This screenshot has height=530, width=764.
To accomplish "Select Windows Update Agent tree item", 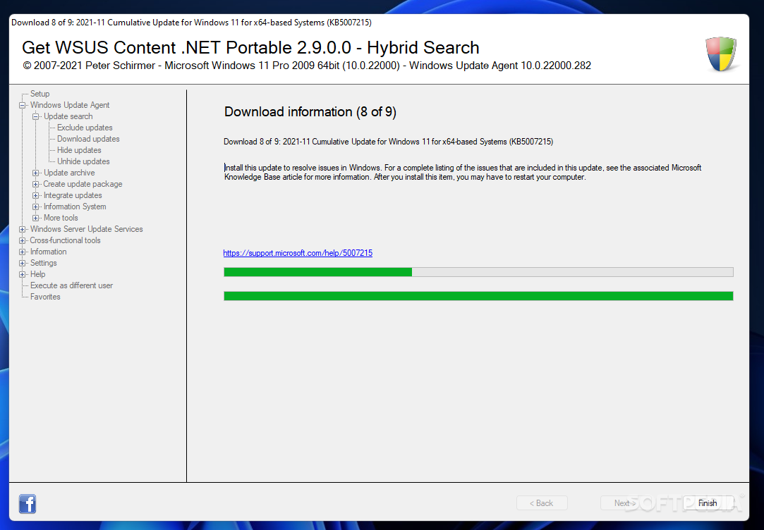I will (x=70, y=104).
